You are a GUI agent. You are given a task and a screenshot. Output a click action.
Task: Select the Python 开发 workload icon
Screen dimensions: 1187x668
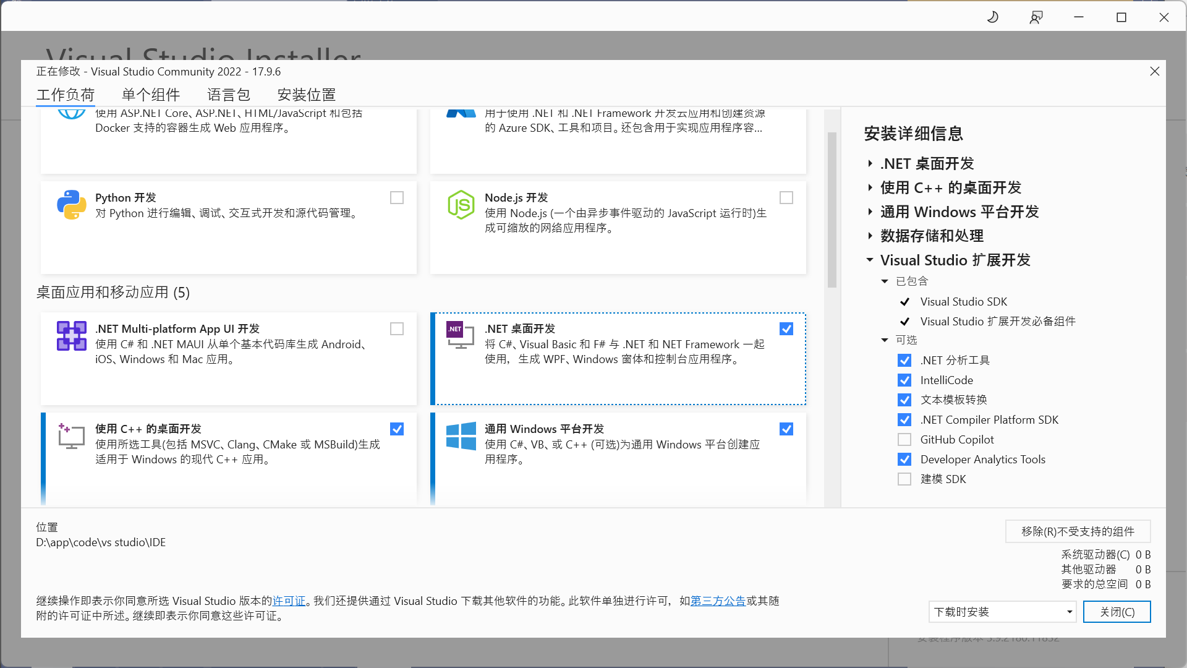click(x=70, y=205)
